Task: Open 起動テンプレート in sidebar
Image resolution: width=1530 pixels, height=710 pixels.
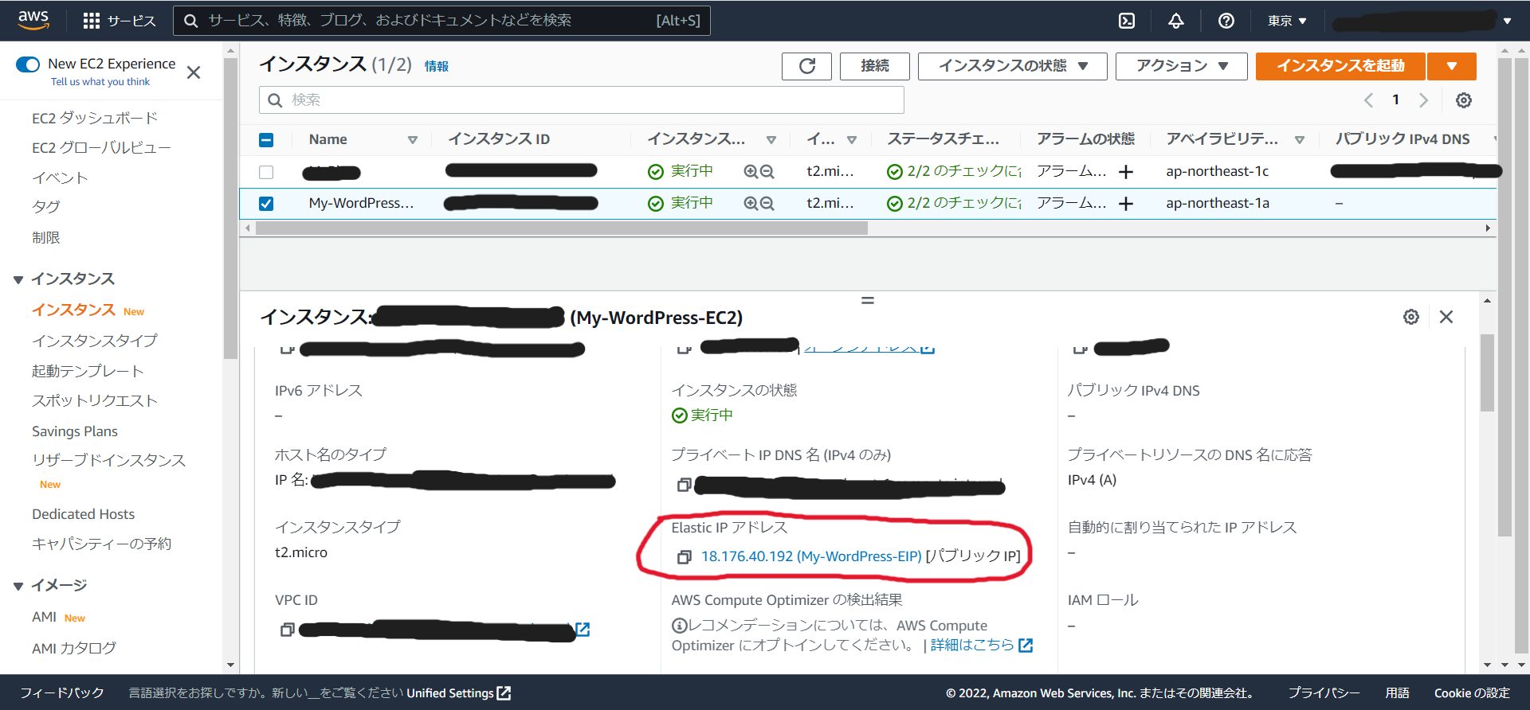Action: tap(88, 371)
